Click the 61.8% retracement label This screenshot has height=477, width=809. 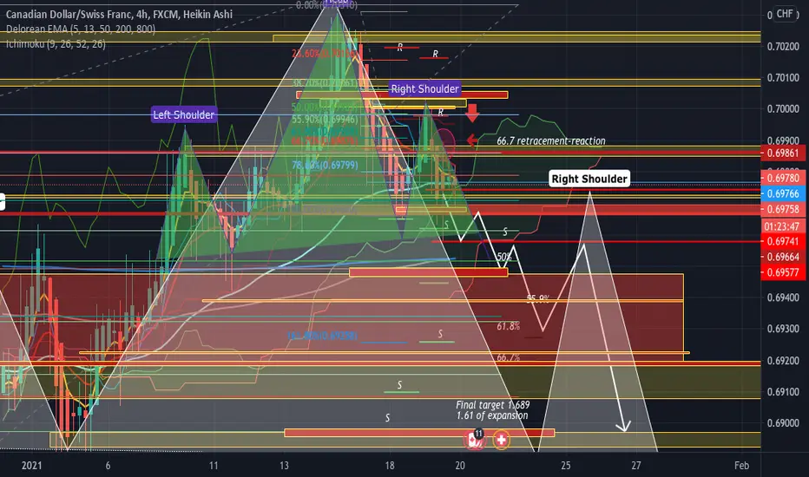tap(508, 326)
